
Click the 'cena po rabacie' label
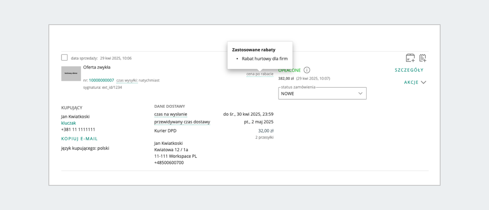tap(260, 74)
